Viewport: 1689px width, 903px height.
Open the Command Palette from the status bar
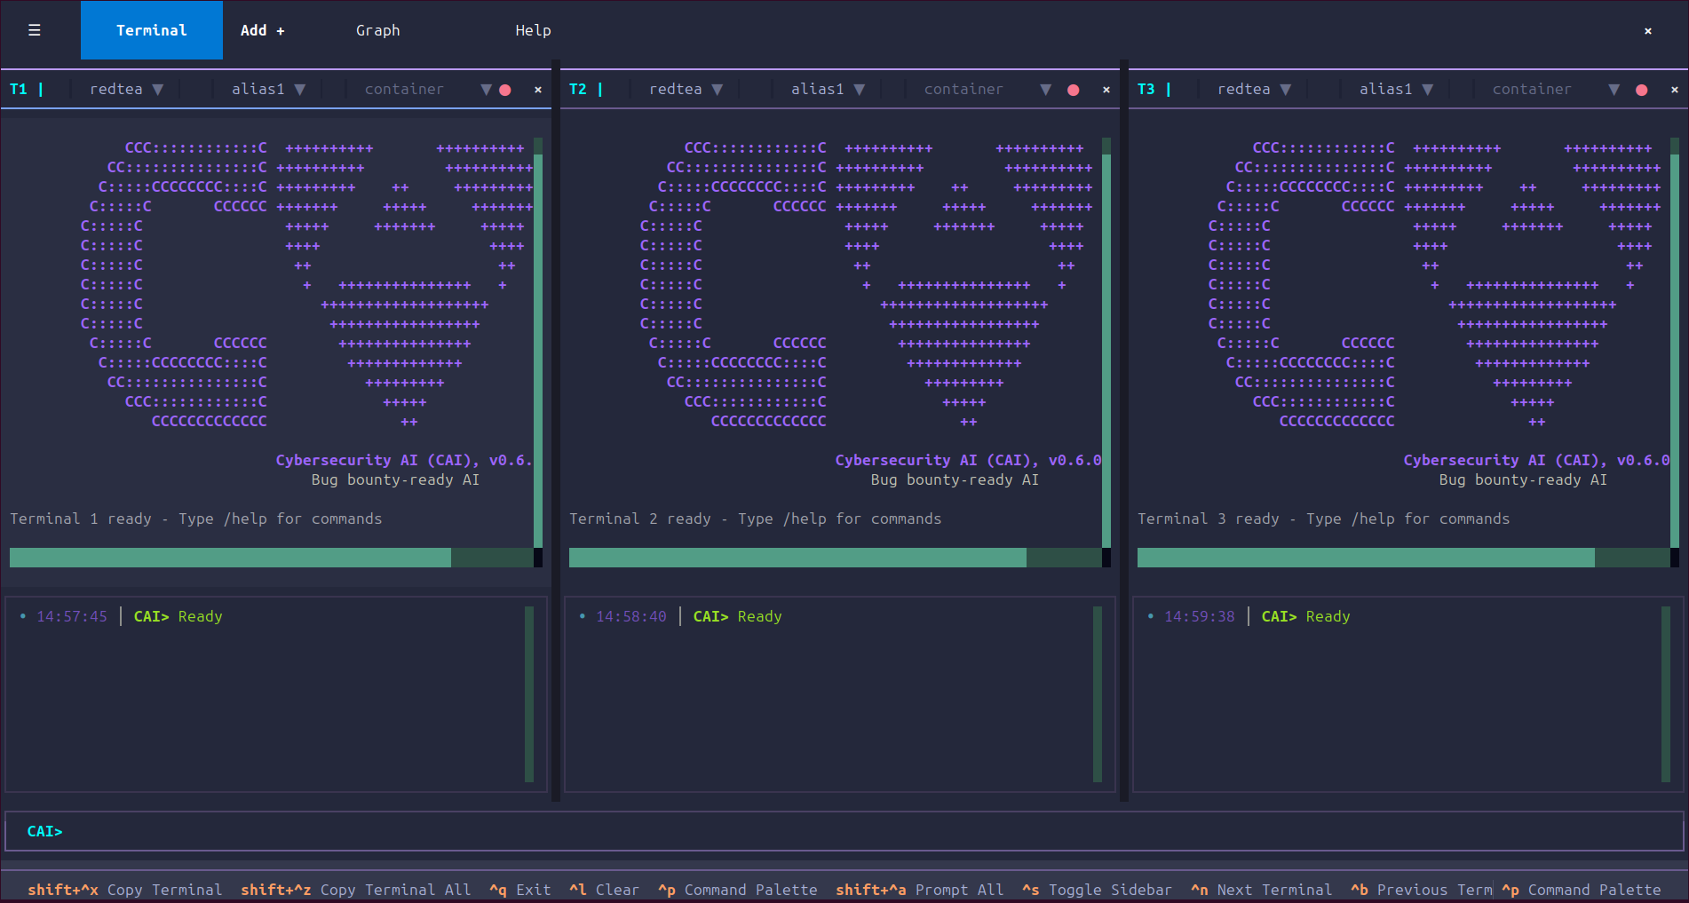(x=737, y=890)
